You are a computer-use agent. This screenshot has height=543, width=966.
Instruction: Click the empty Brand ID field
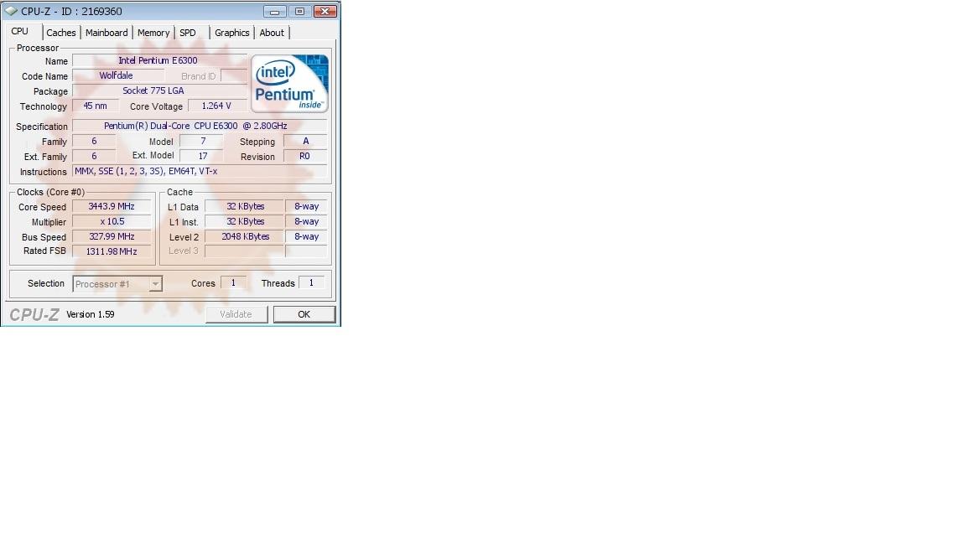pyautogui.click(x=233, y=75)
